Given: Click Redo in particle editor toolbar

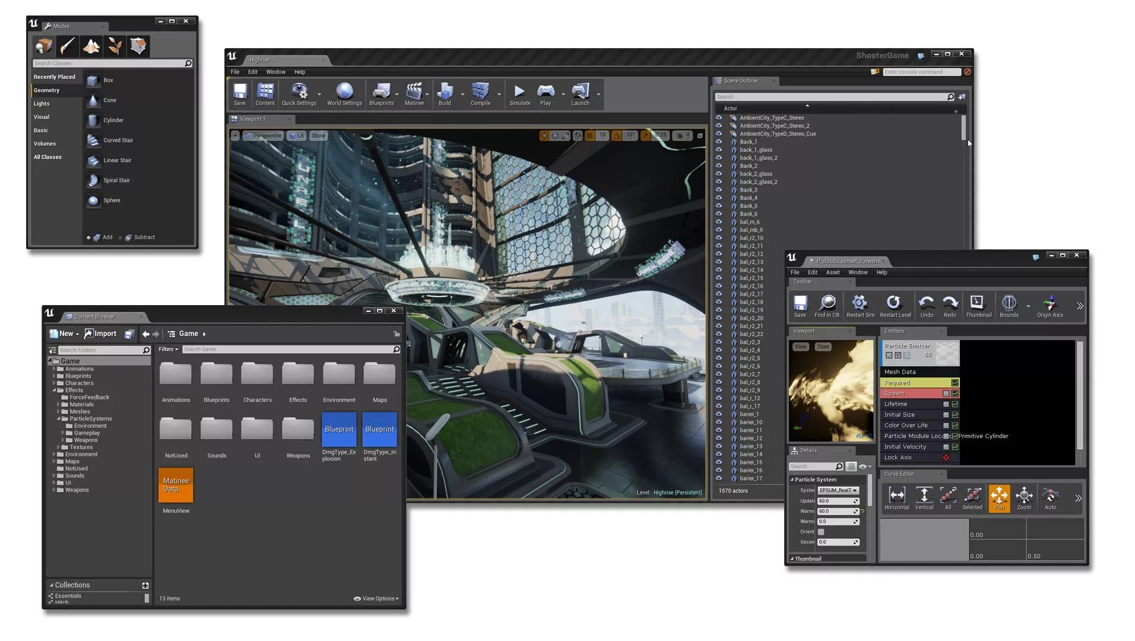Looking at the screenshot, I should [x=950, y=306].
